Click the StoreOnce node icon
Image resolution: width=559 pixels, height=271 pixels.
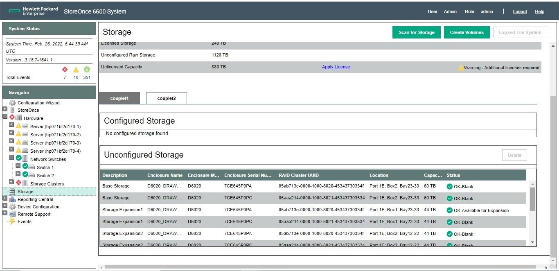click(12, 110)
